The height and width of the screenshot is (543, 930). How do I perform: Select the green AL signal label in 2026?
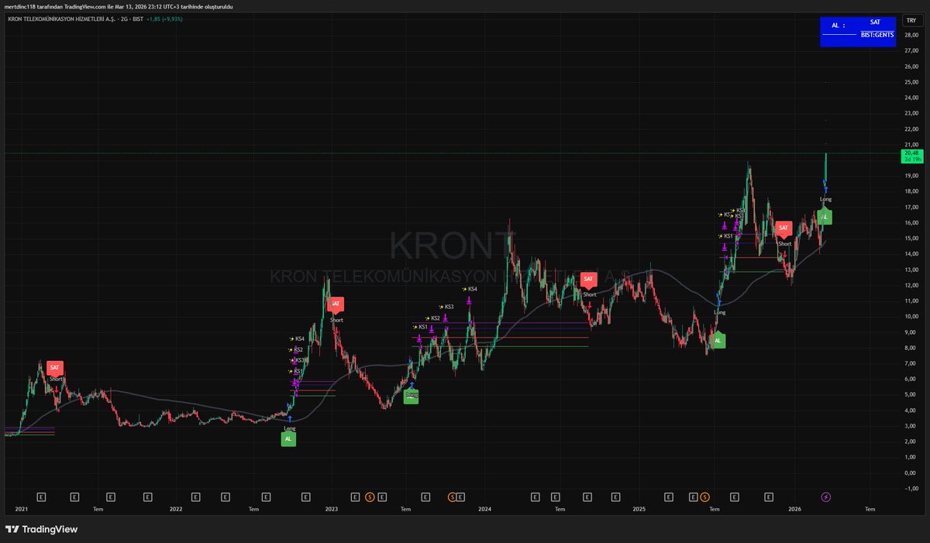point(825,218)
